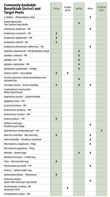Viewport: 110px width, 197px height.
Task: Click the table title 'Commonly Available Beneficials'
Action: 22,9
